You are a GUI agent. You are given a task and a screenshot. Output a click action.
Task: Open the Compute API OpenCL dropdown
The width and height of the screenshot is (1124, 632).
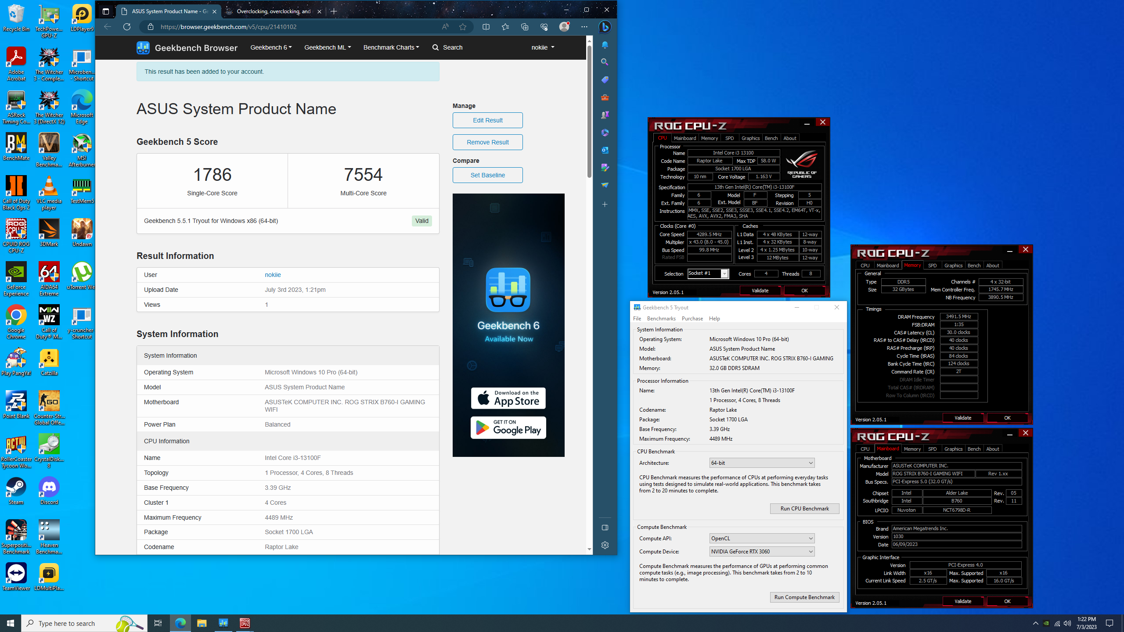point(762,539)
